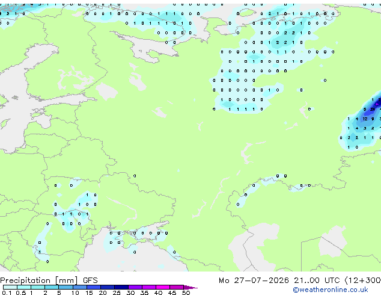
Task: Click the '12' precipitation value on the map
Action: [365, 119]
